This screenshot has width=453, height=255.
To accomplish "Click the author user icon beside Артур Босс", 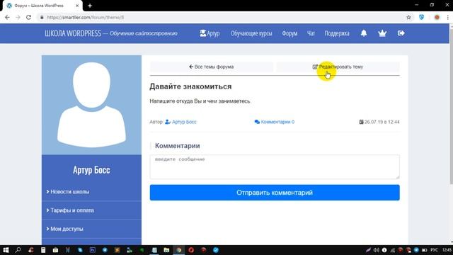I will coord(168,122).
